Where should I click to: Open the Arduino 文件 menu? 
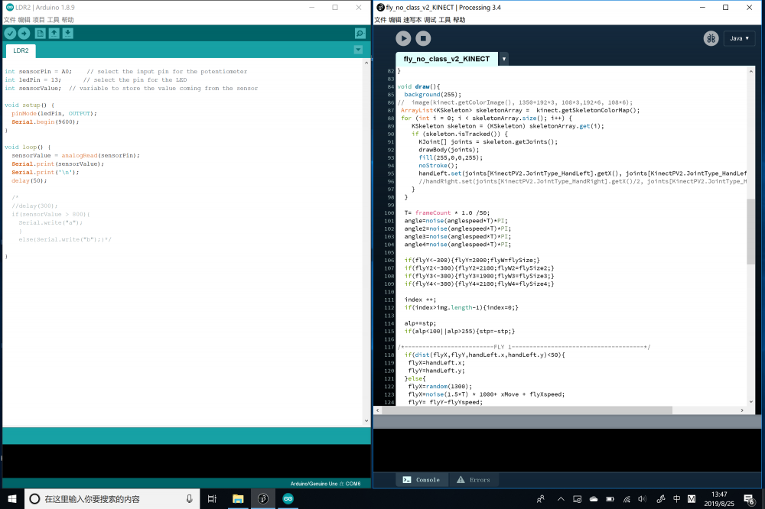10,20
